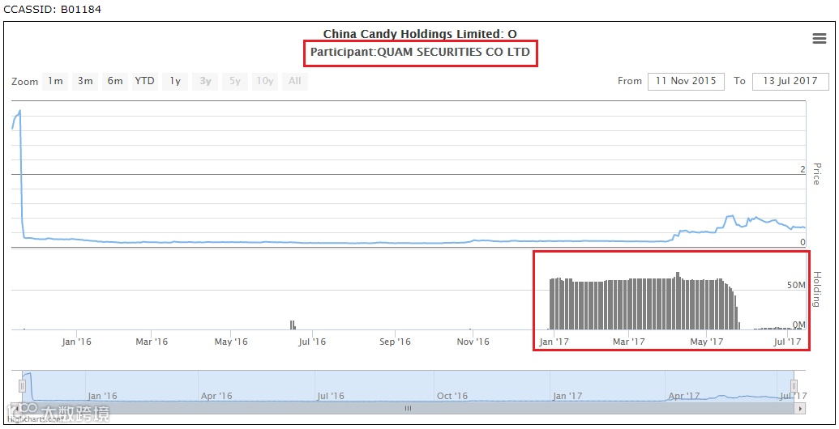
Task: Click the All zoom button
Action: coord(295,81)
